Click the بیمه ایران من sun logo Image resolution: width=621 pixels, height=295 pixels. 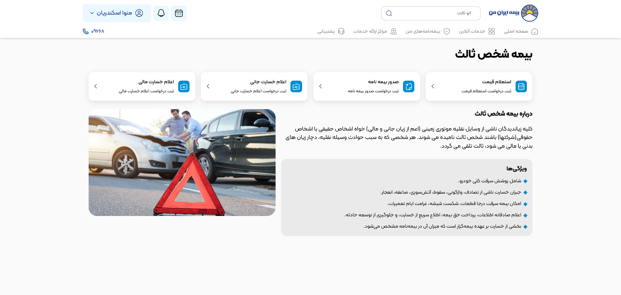click(x=529, y=13)
